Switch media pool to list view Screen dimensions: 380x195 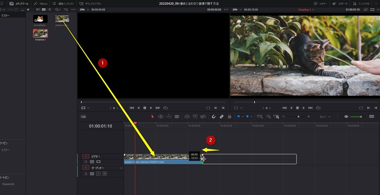[49, 9]
